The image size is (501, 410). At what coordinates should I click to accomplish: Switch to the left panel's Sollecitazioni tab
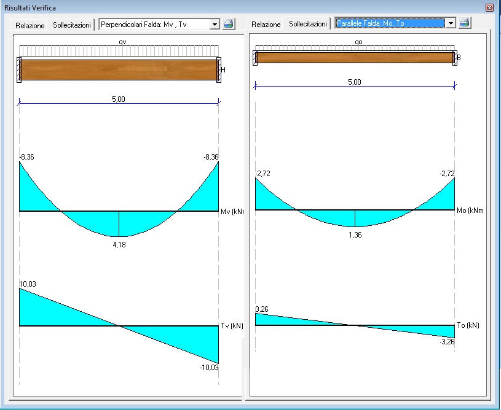click(71, 25)
